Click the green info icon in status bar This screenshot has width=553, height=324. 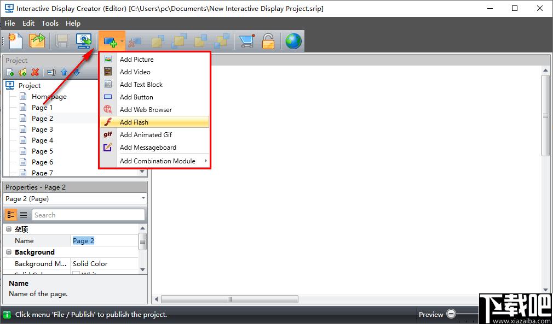7,315
